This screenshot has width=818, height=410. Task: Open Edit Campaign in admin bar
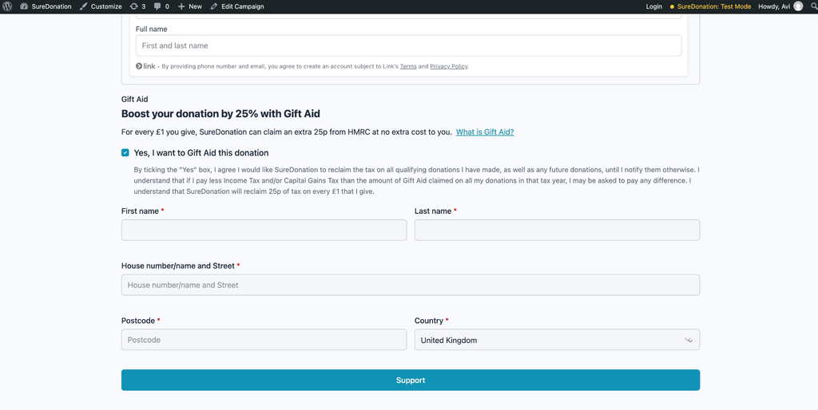pos(236,6)
